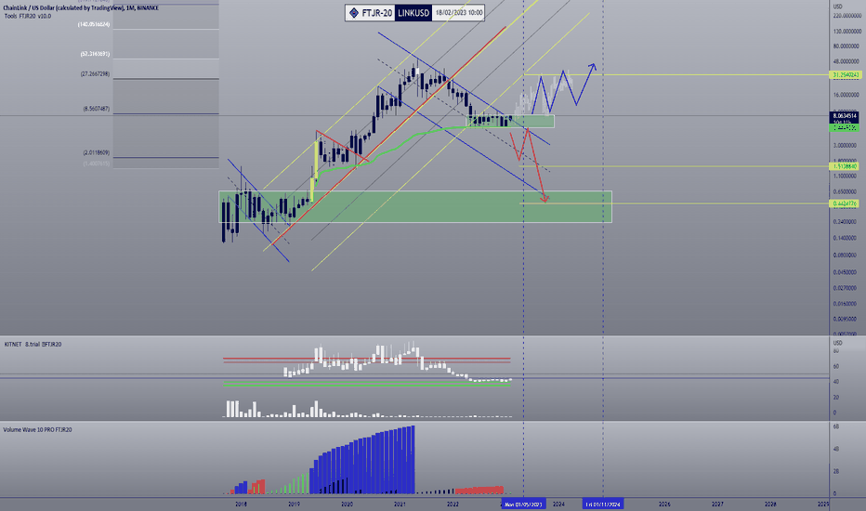Click the 2018 label on the time axis
866x511 pixels.
241,504
